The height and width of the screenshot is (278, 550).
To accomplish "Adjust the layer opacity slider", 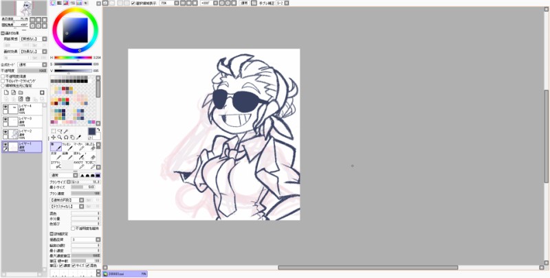I will click(x=32, y=71).
